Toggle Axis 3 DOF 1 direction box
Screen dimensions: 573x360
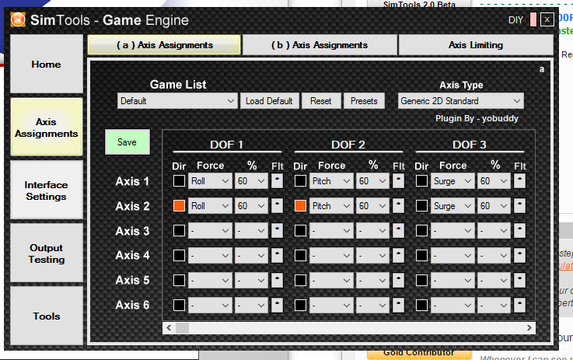(x=179, y=231)
